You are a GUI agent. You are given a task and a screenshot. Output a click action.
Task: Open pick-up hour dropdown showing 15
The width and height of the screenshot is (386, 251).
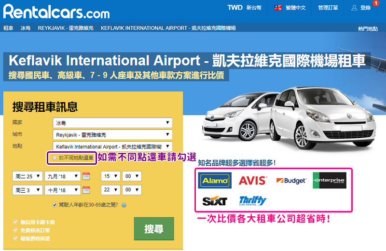coord(110,176)
